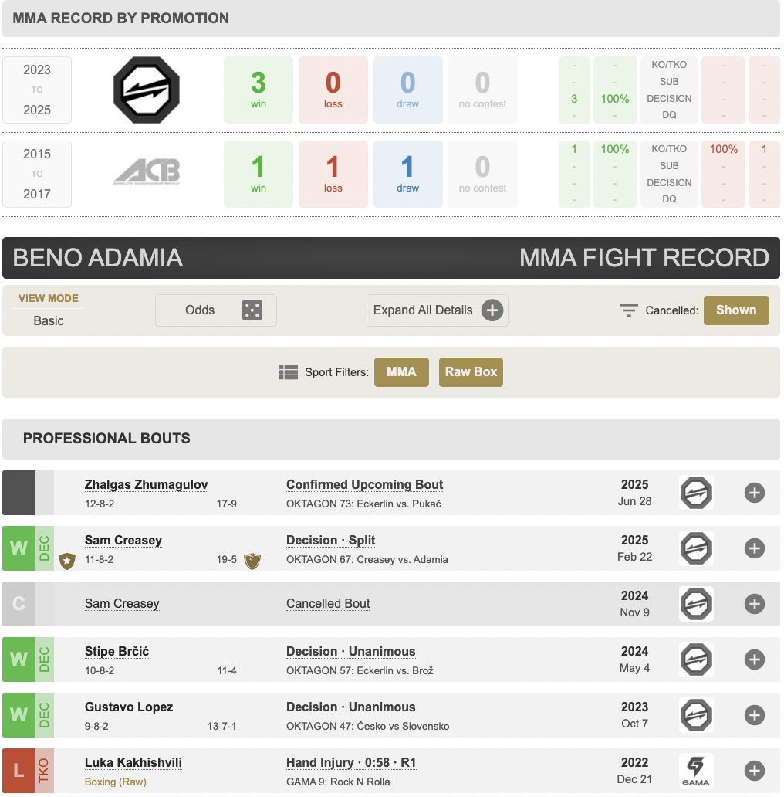
Task: Click the green 3 win box for OKTAGON
Action: 258,90
